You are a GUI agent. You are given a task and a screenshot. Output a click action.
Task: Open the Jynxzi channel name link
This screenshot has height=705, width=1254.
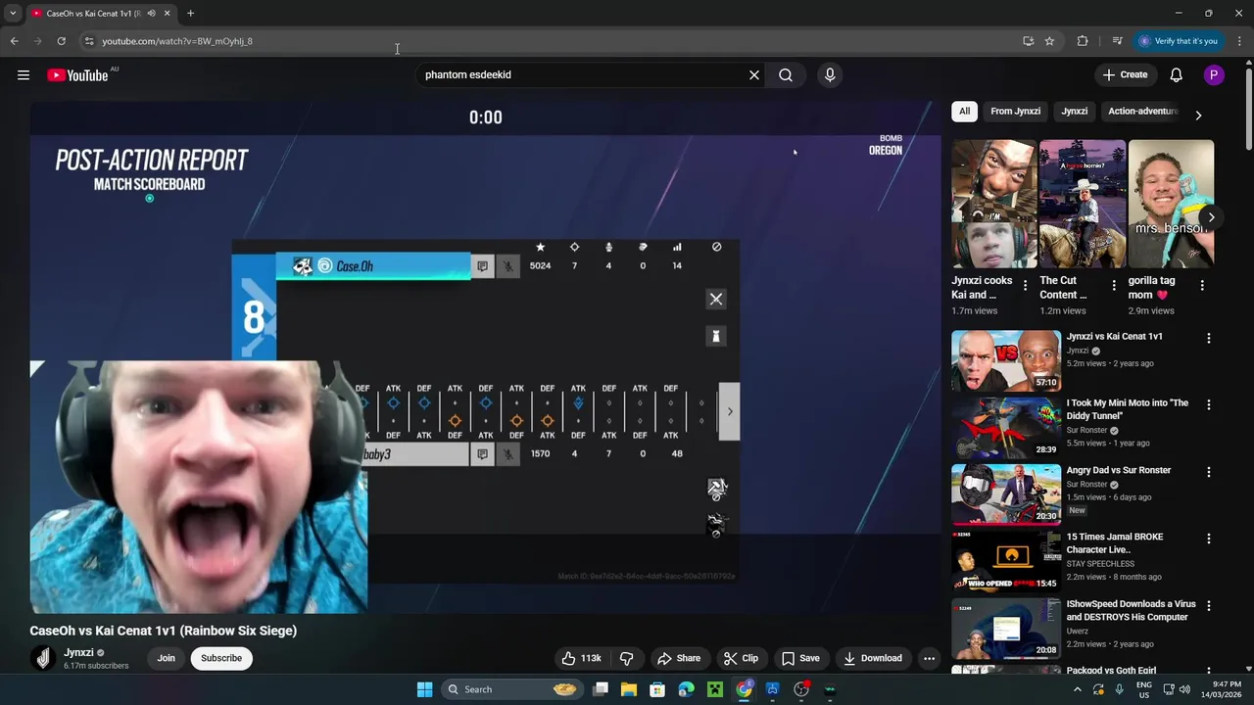point(78,652)
